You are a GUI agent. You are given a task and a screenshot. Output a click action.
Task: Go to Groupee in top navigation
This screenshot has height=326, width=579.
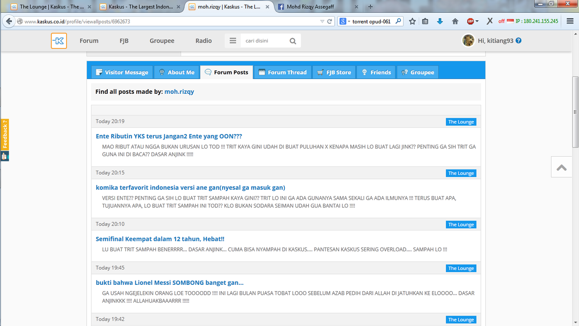[x=162, y=41]
